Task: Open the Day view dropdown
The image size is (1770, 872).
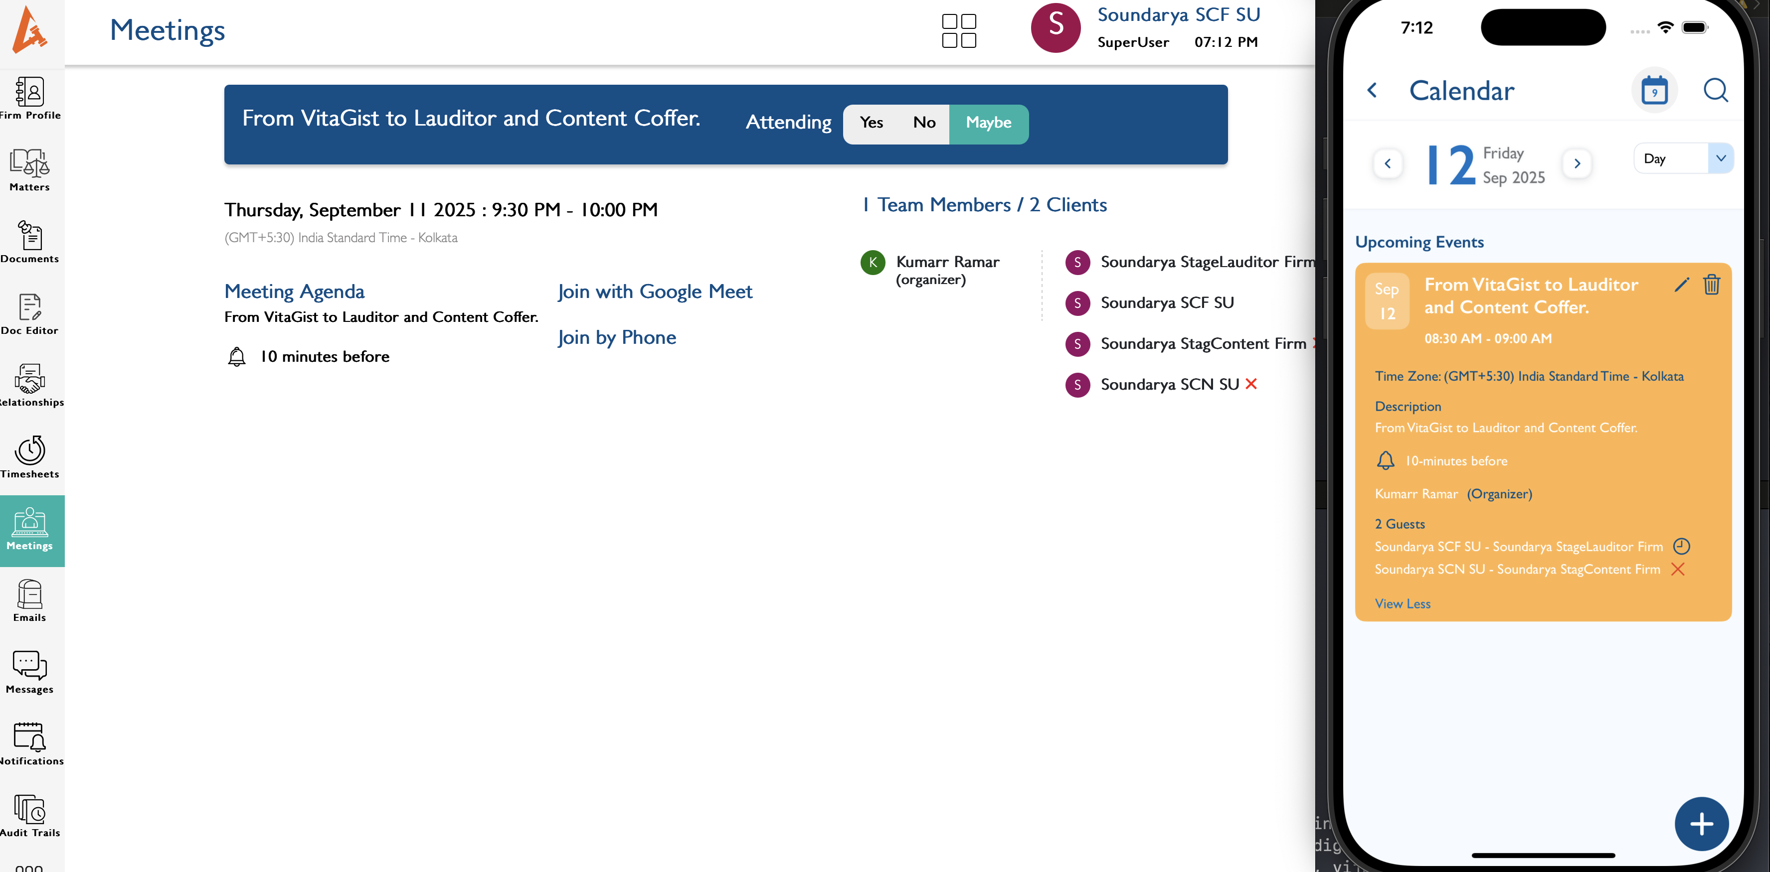Action: click(x=1683, y=158)
